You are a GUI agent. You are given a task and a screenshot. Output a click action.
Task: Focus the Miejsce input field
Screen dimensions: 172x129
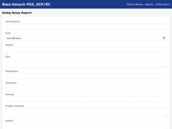tap(86, 50)
